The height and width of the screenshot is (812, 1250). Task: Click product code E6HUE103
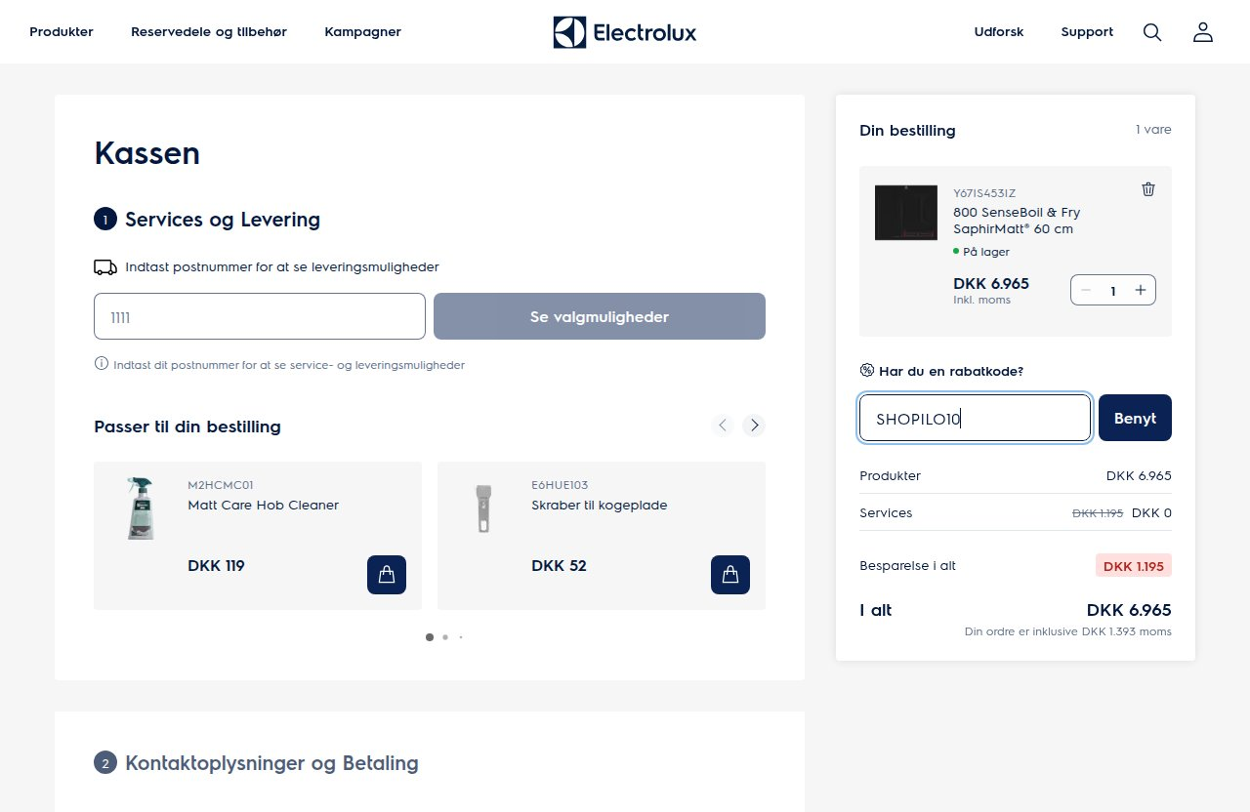coord(560,485)
